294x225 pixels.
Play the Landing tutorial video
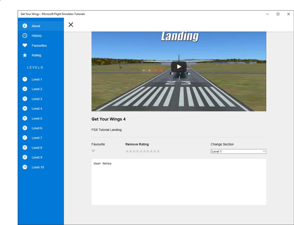click(179, 67)
